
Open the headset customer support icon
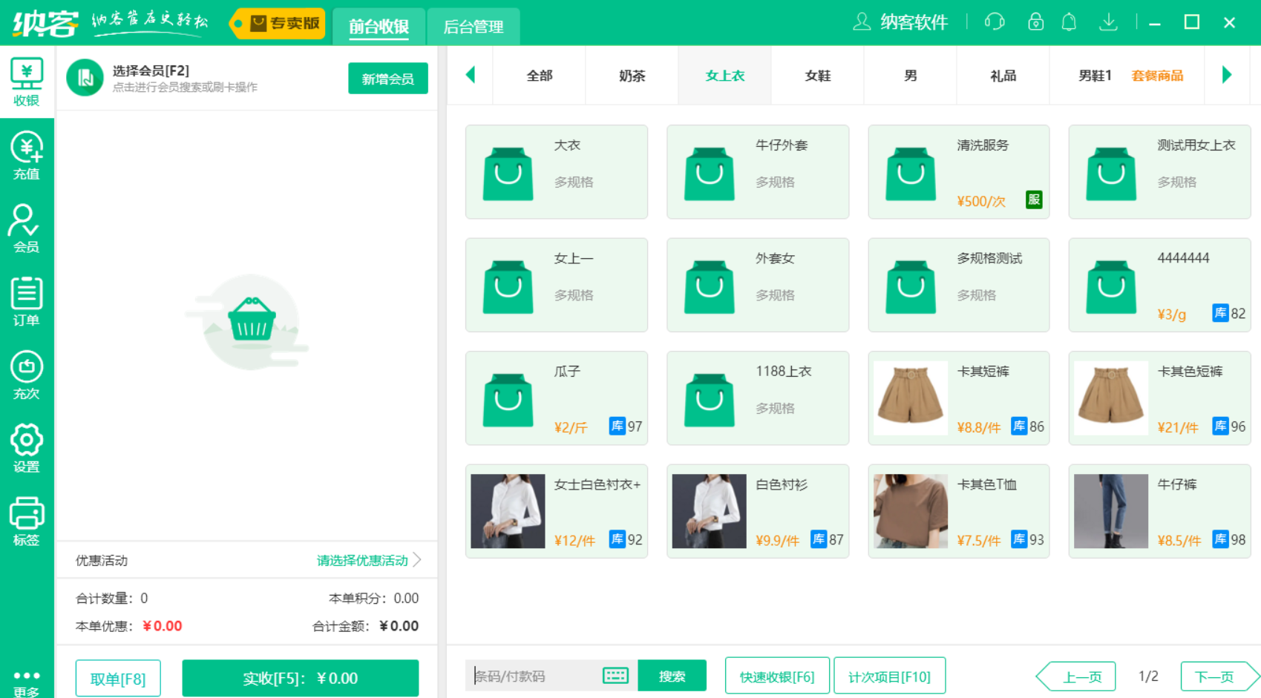(x=994, y=22)
